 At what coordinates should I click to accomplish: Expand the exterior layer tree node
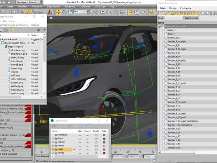click(53, 142)
